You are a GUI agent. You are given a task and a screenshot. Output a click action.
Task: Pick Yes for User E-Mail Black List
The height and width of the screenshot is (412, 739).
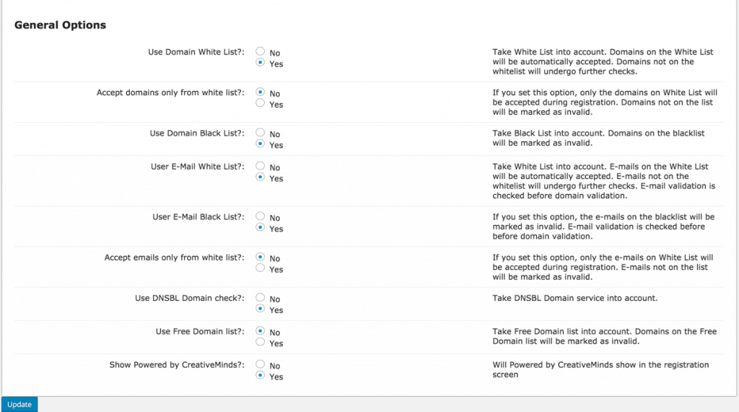pyautogui.click(x=261, y=227)
